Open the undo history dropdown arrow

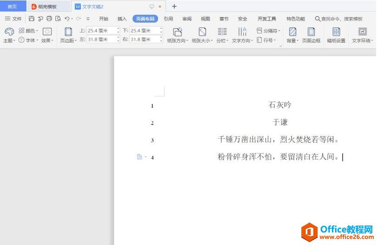pos(72,19)
